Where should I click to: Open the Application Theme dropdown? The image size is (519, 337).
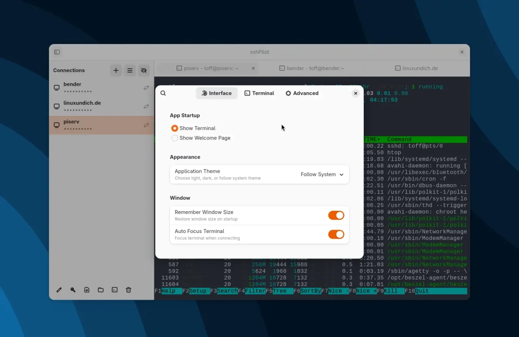coord(322,174)
